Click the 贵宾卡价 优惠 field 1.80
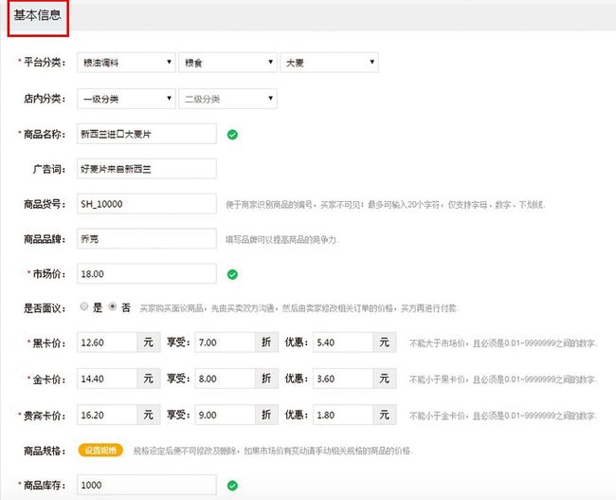This screenshot has height=500, width=616. [x=343, y=415]
